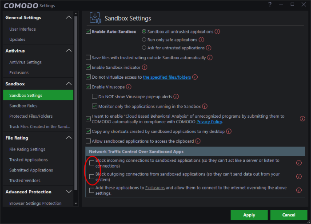Click info icon next to Enable Sandbox indicator
Image resolution: width=311 pixels, height=224 pixels.
[144, 67]
